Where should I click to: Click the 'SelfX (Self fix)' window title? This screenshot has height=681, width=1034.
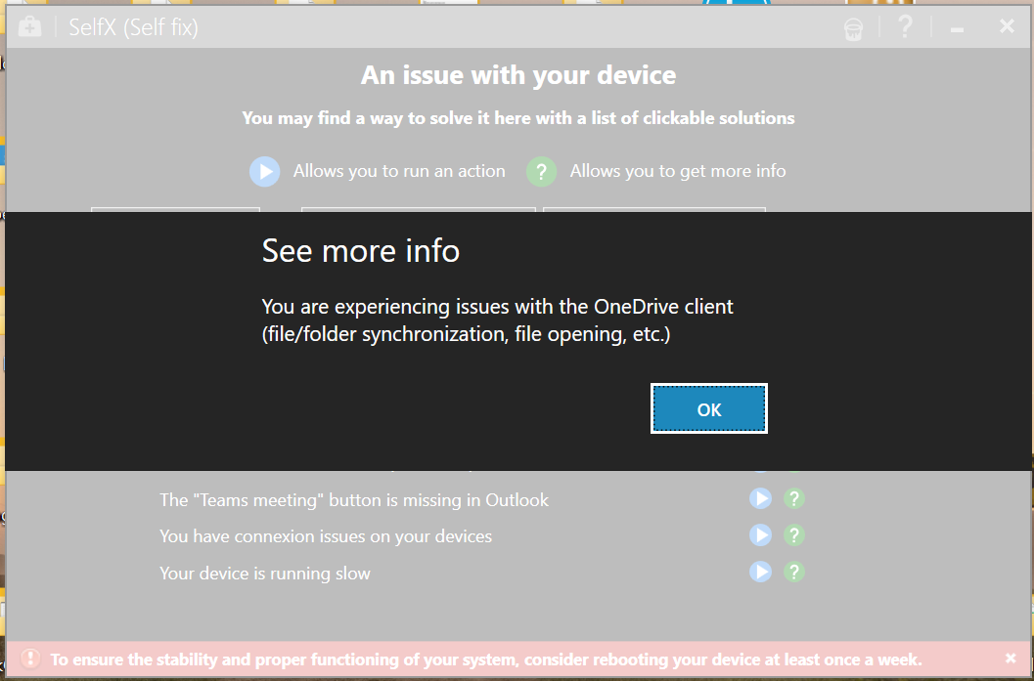click(133, 27)
